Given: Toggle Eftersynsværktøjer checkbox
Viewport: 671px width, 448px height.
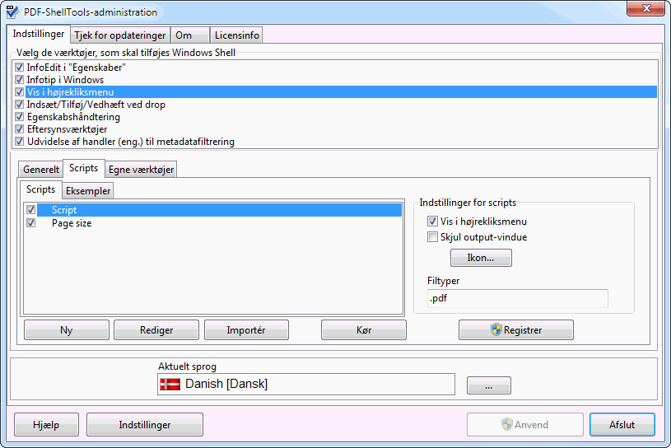Looking at the screenshot, I should click(x=19, y=129).
